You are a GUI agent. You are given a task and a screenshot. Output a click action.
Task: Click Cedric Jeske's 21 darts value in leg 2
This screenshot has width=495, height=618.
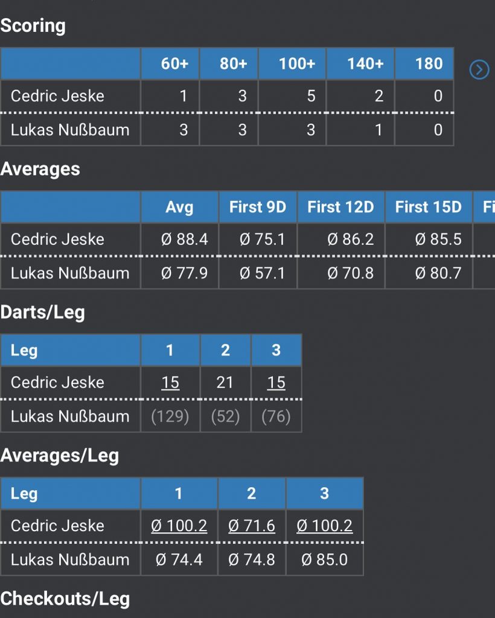pyautogui.click(x=225, y=383)
